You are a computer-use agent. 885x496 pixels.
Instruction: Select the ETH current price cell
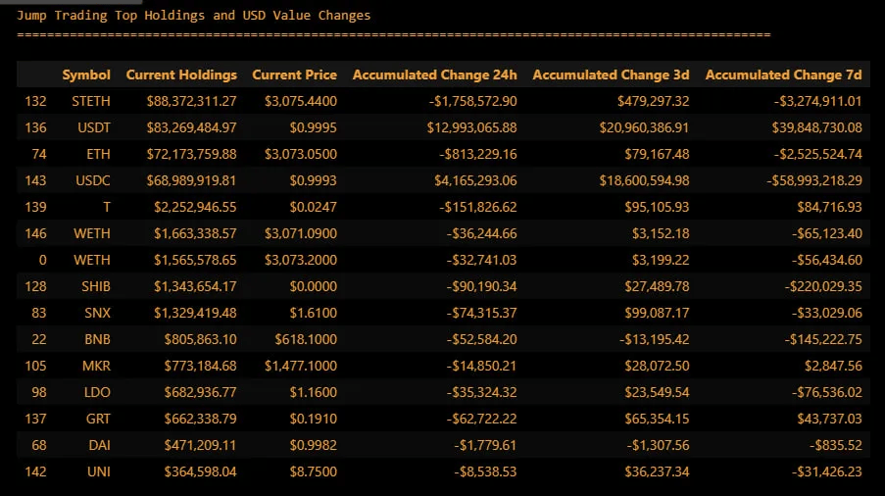pyautogui.click(x=301, y=154)
